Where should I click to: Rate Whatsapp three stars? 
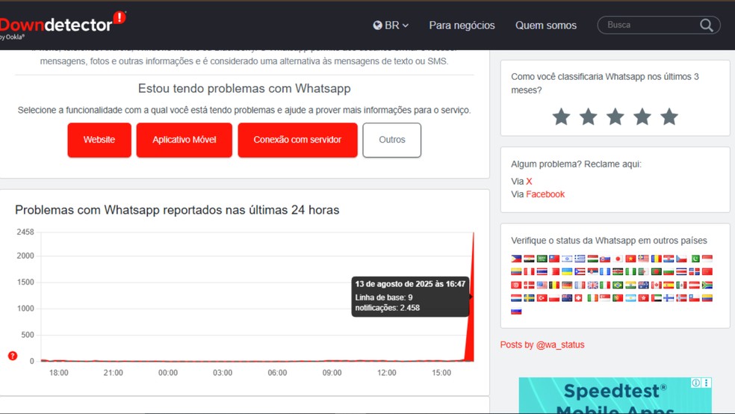coord(615,117)
